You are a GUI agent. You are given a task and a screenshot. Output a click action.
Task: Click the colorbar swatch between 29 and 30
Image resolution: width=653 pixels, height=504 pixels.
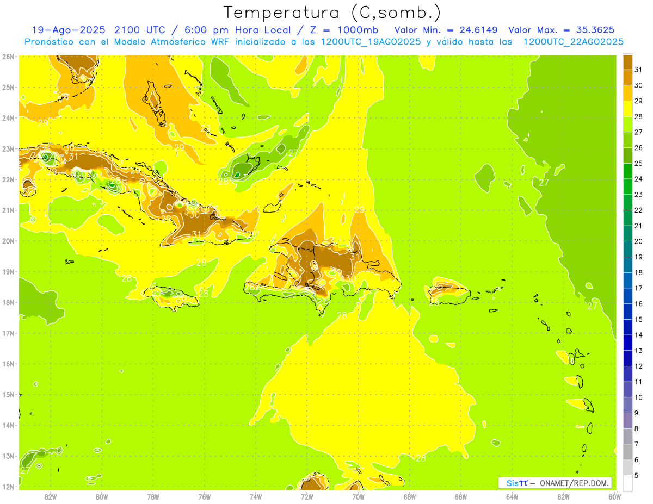click(627, 94)
